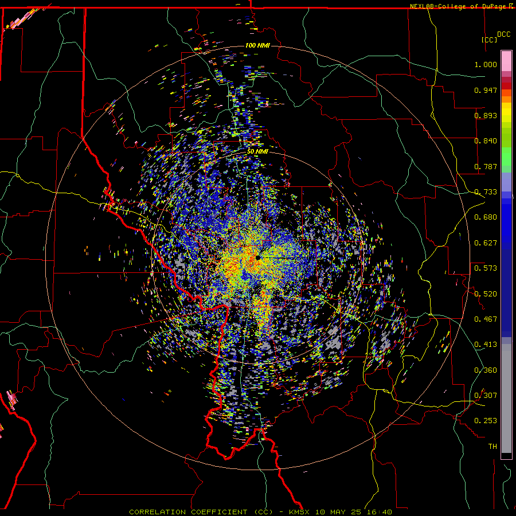Click the black radar site dot at center

258,258
